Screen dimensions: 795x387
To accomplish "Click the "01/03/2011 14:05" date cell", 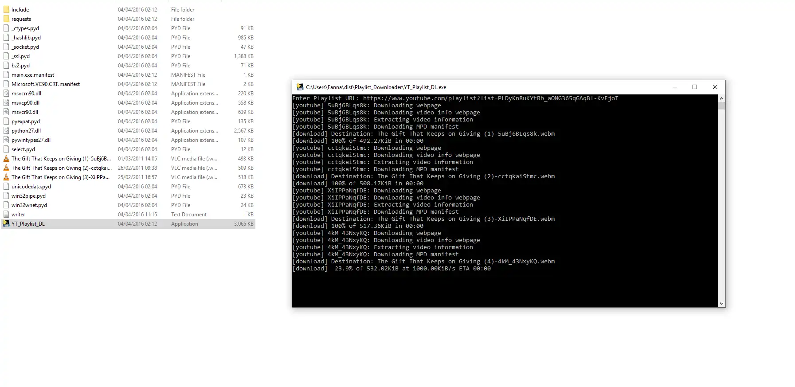I will (137, 159).
